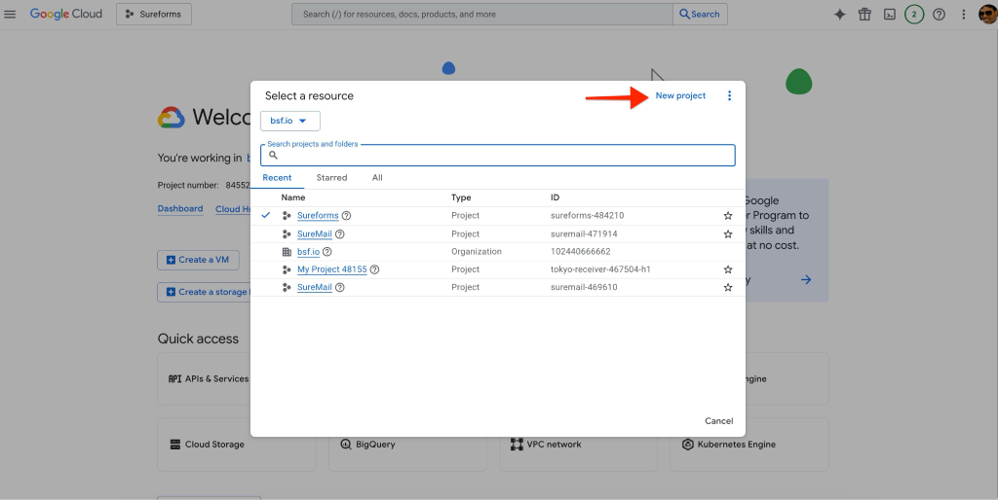The image size is (998, 500).
Task: Switch to the Starred tab
Action: coord(331,178)
